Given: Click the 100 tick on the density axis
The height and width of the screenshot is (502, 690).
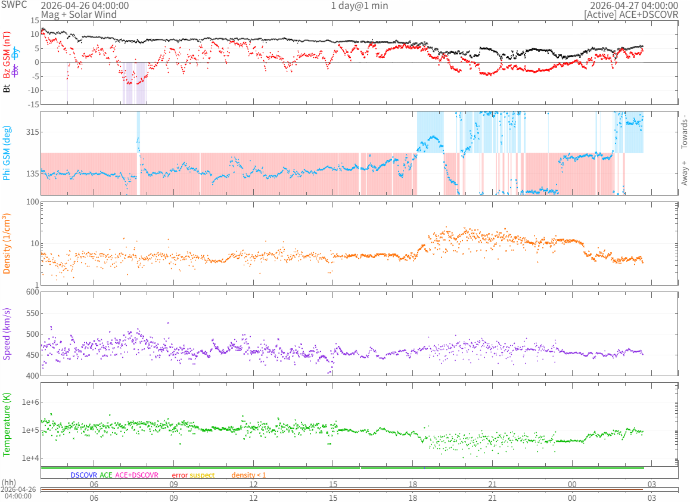Looking at the screenshot, I should pos(33,202).
